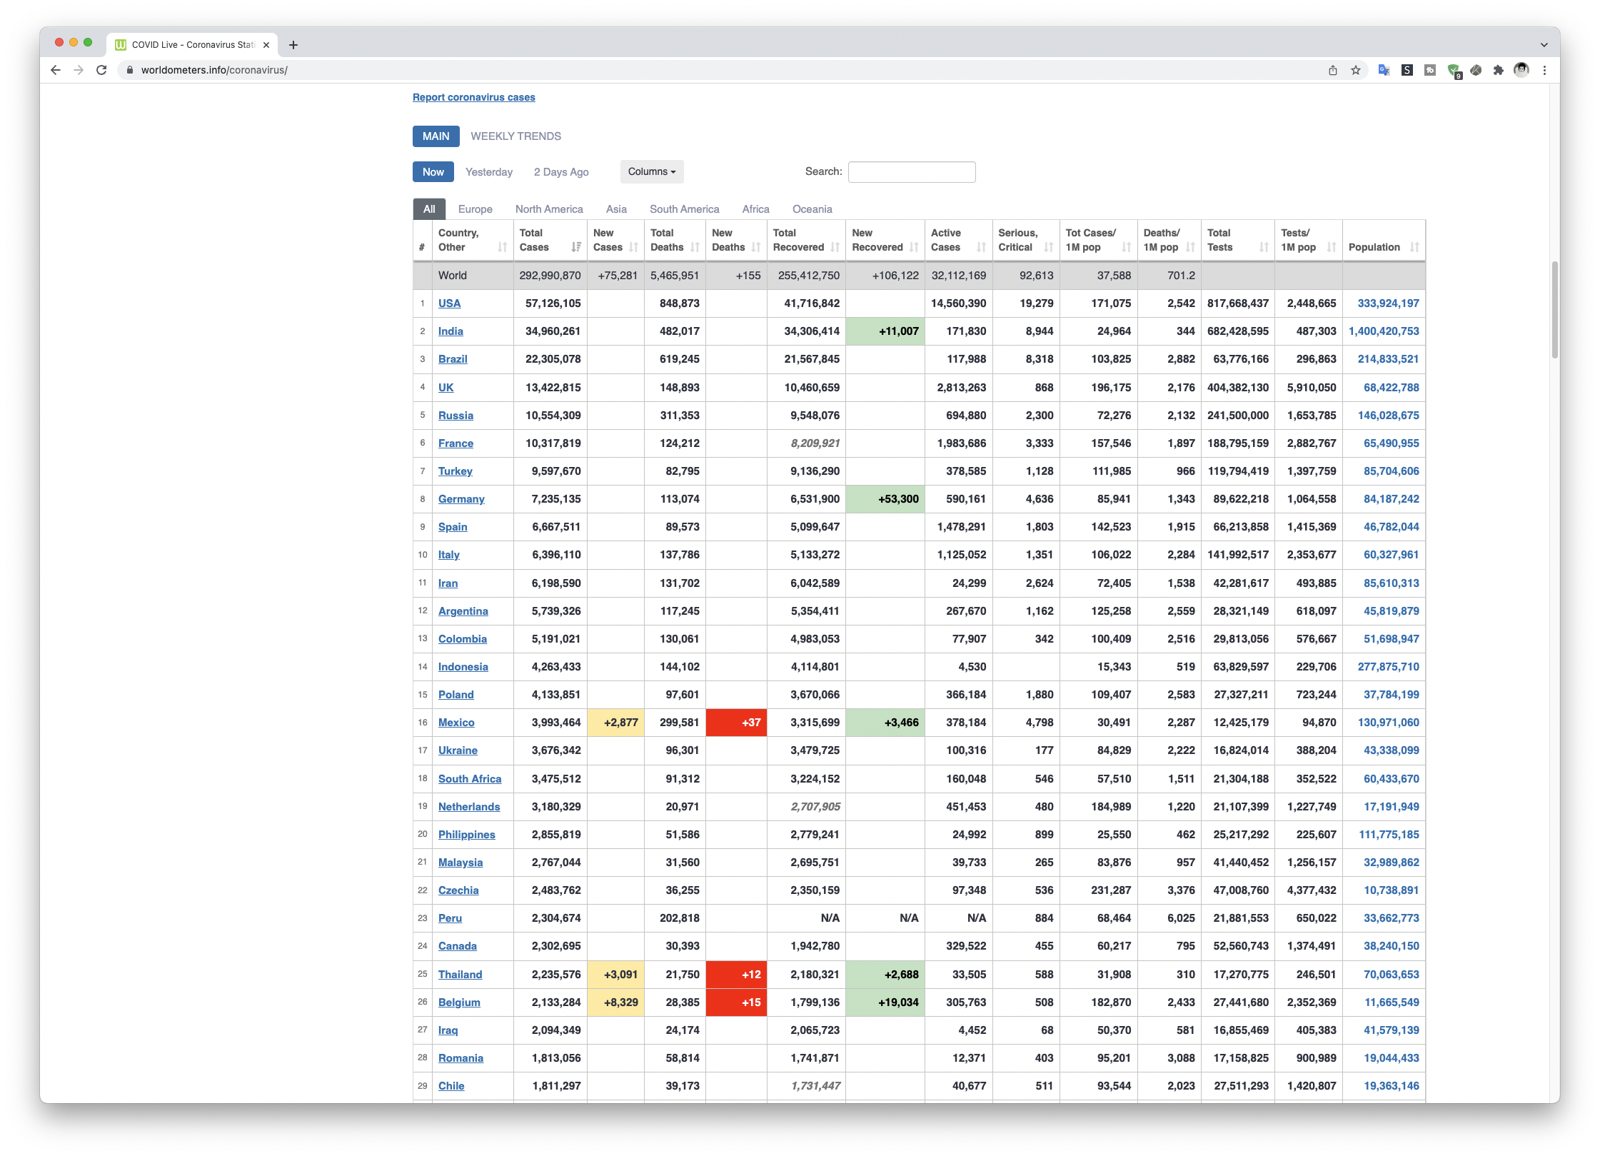Click the page's vertical scrollbar thumb
1600x1156 pixels.
1554,311
